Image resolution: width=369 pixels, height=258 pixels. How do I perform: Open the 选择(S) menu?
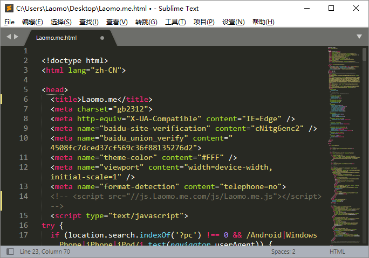pyautogui.click(x=61, y=22)
